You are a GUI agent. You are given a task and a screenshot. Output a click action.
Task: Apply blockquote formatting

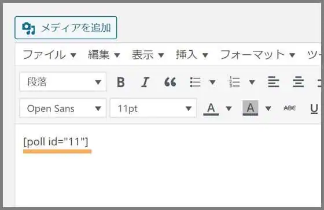[x=170, y=82]
